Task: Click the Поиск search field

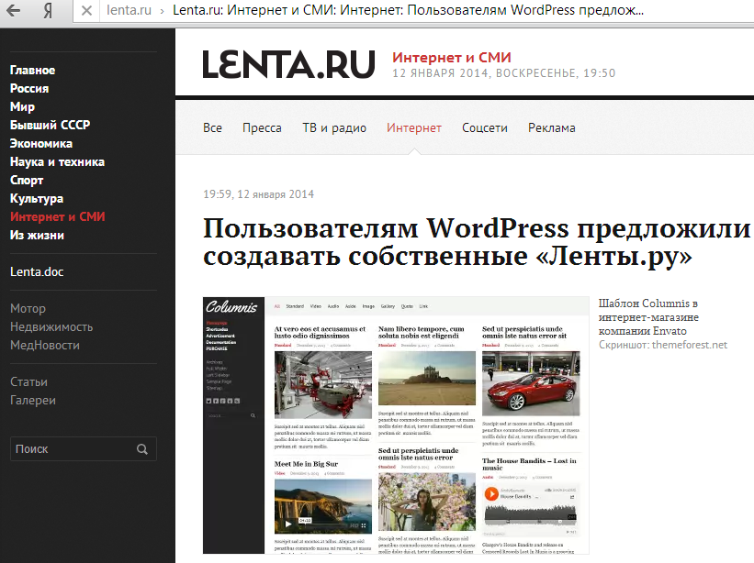Action: pos(84,448)
